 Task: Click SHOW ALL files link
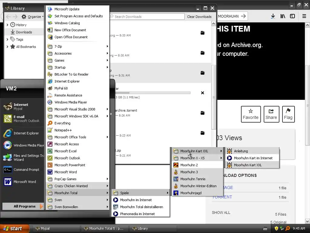(x=221, y=213)
